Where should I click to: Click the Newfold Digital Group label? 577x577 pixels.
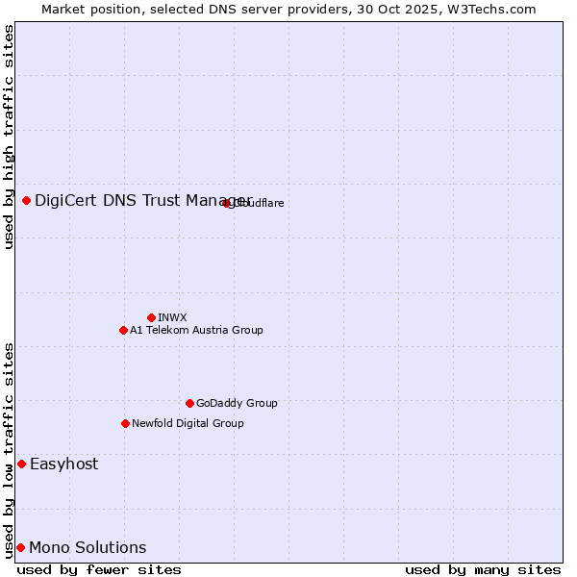pos(188,423)
